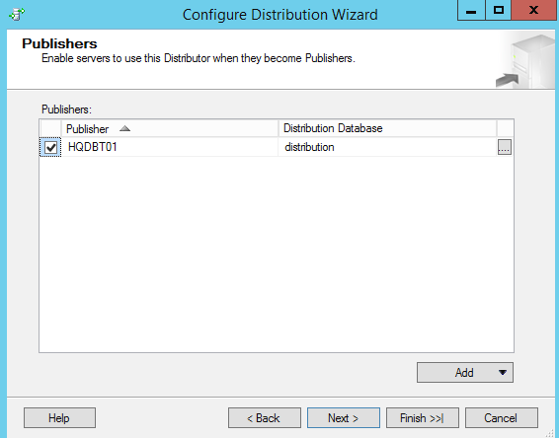Image resolution: width=559 pixels, height=438 pixels.
Task: Go to the Next wizard page
Action: pyautogui.click(x=344, y=417)
